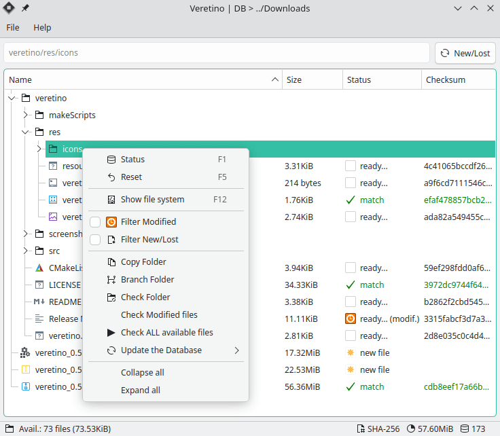
Task: Click the pin icon in title bar
Action: [26, 8]
